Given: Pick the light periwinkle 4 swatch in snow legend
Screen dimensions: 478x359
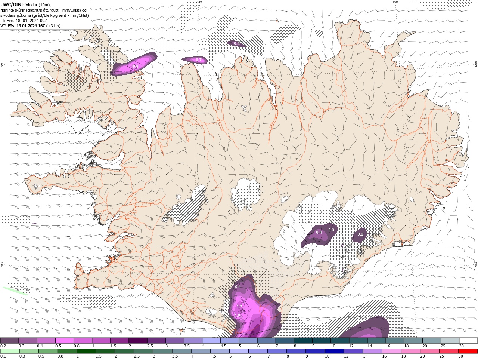Looking at the screenshot, I should click(211, 341).
